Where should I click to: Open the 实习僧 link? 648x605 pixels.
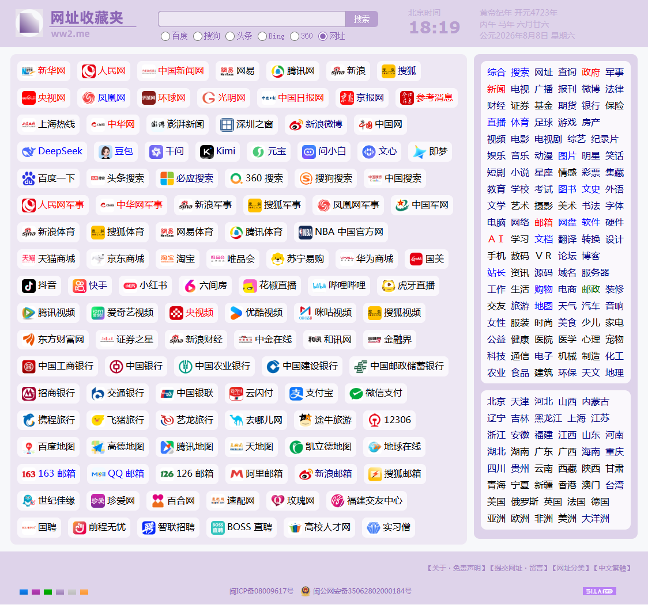389,527
